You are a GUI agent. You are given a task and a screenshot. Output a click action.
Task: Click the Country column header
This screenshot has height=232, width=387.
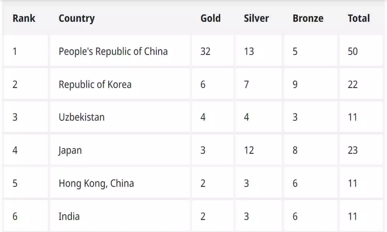click(77, 18)
